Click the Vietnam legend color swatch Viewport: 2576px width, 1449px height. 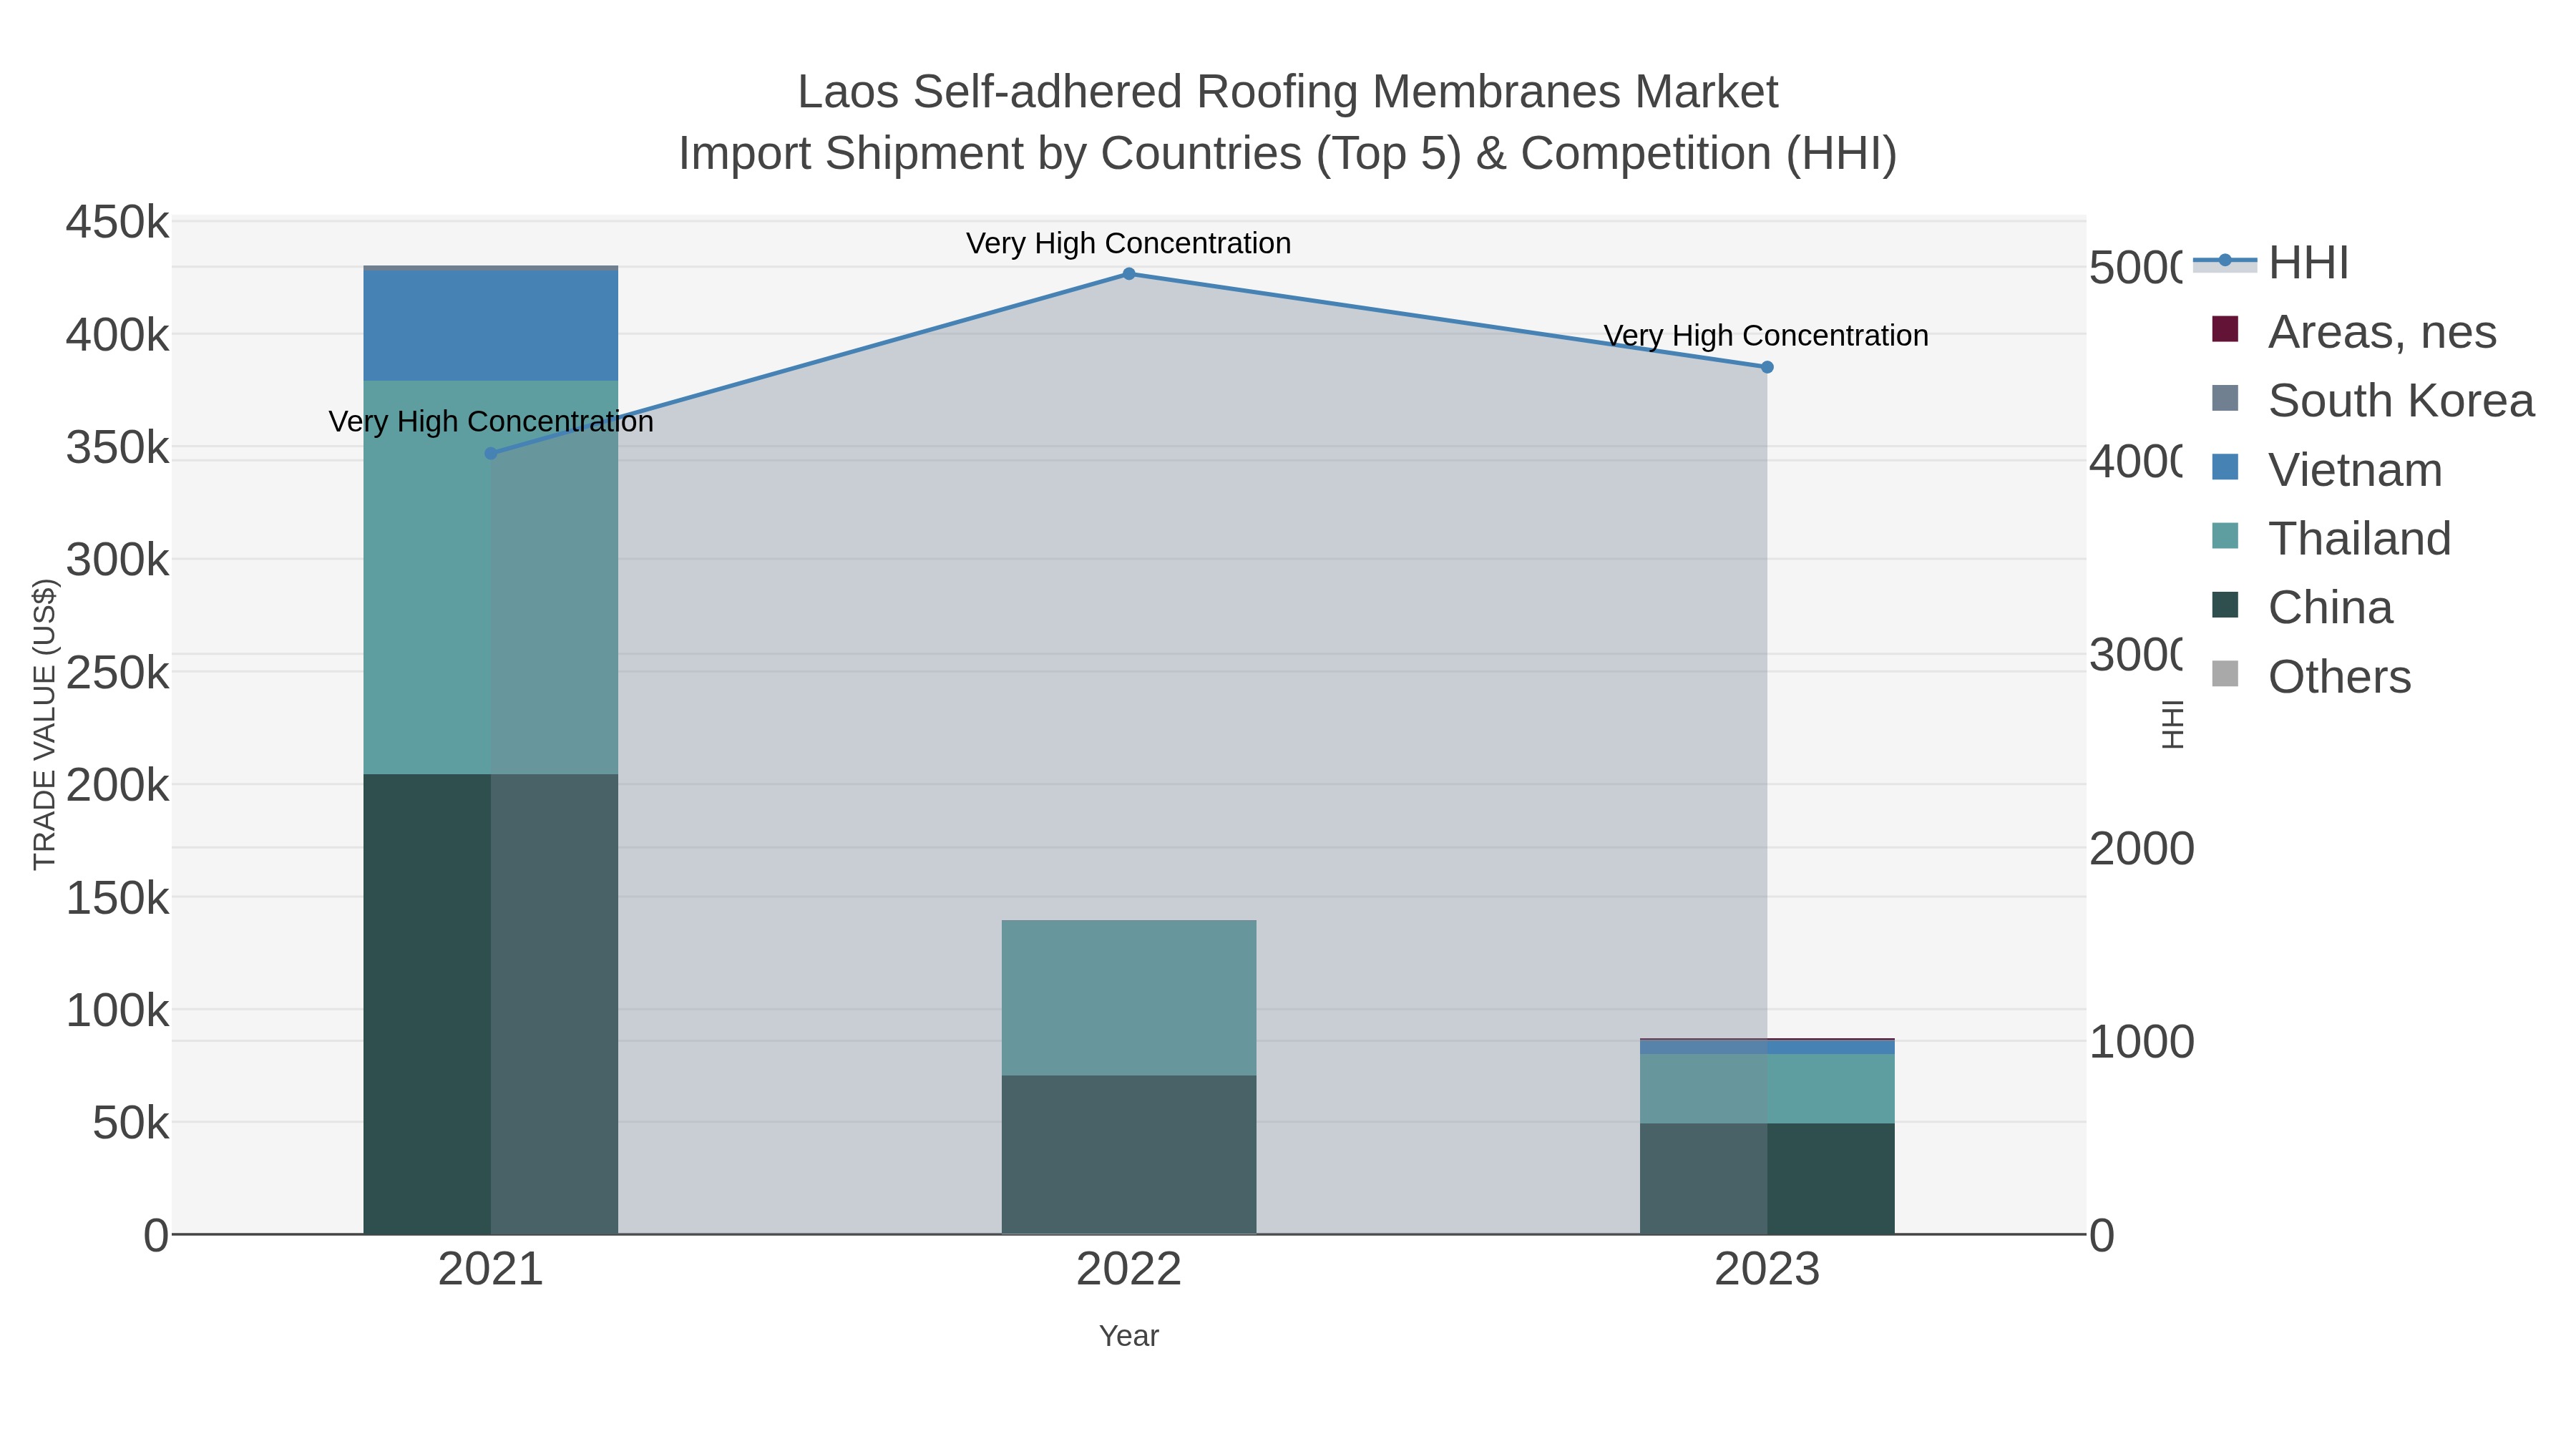2225,467
